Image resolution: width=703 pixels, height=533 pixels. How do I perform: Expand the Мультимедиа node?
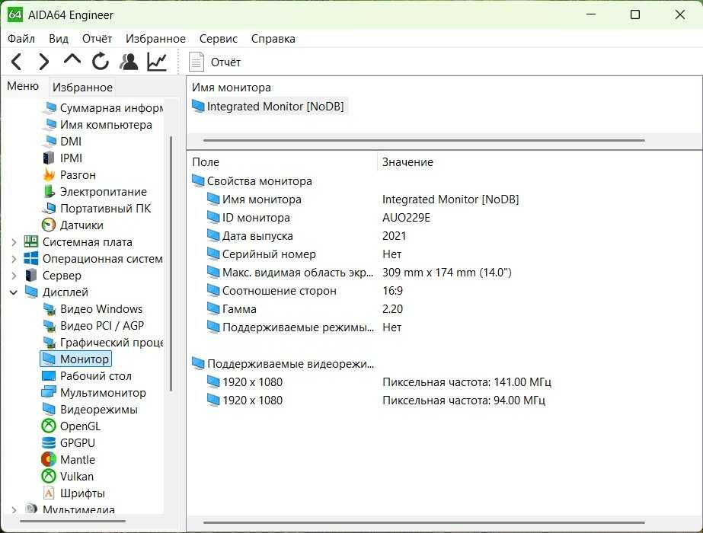(14, 509)
